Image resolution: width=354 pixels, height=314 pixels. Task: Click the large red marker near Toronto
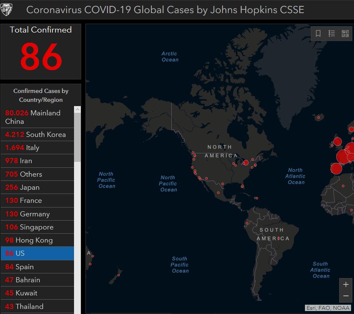(246, 162)
